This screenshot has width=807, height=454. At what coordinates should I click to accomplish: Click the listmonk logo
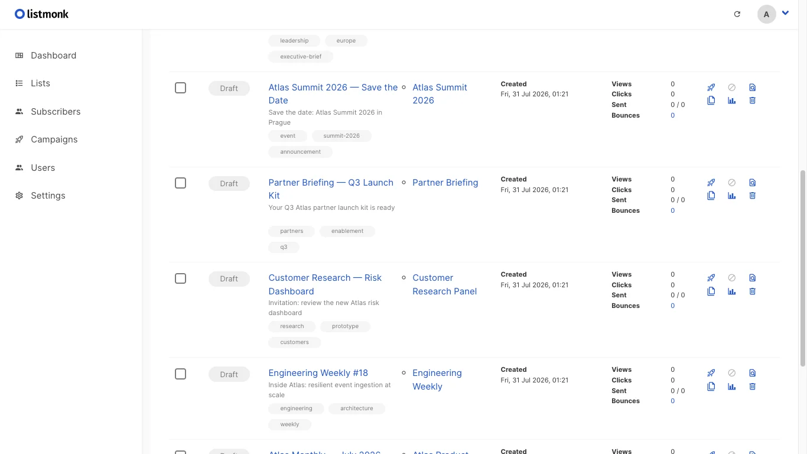coord(41,14)
